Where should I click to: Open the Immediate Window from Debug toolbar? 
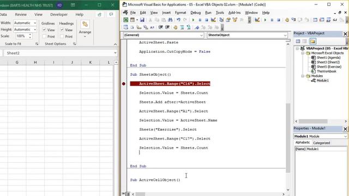tap(322, 20)
